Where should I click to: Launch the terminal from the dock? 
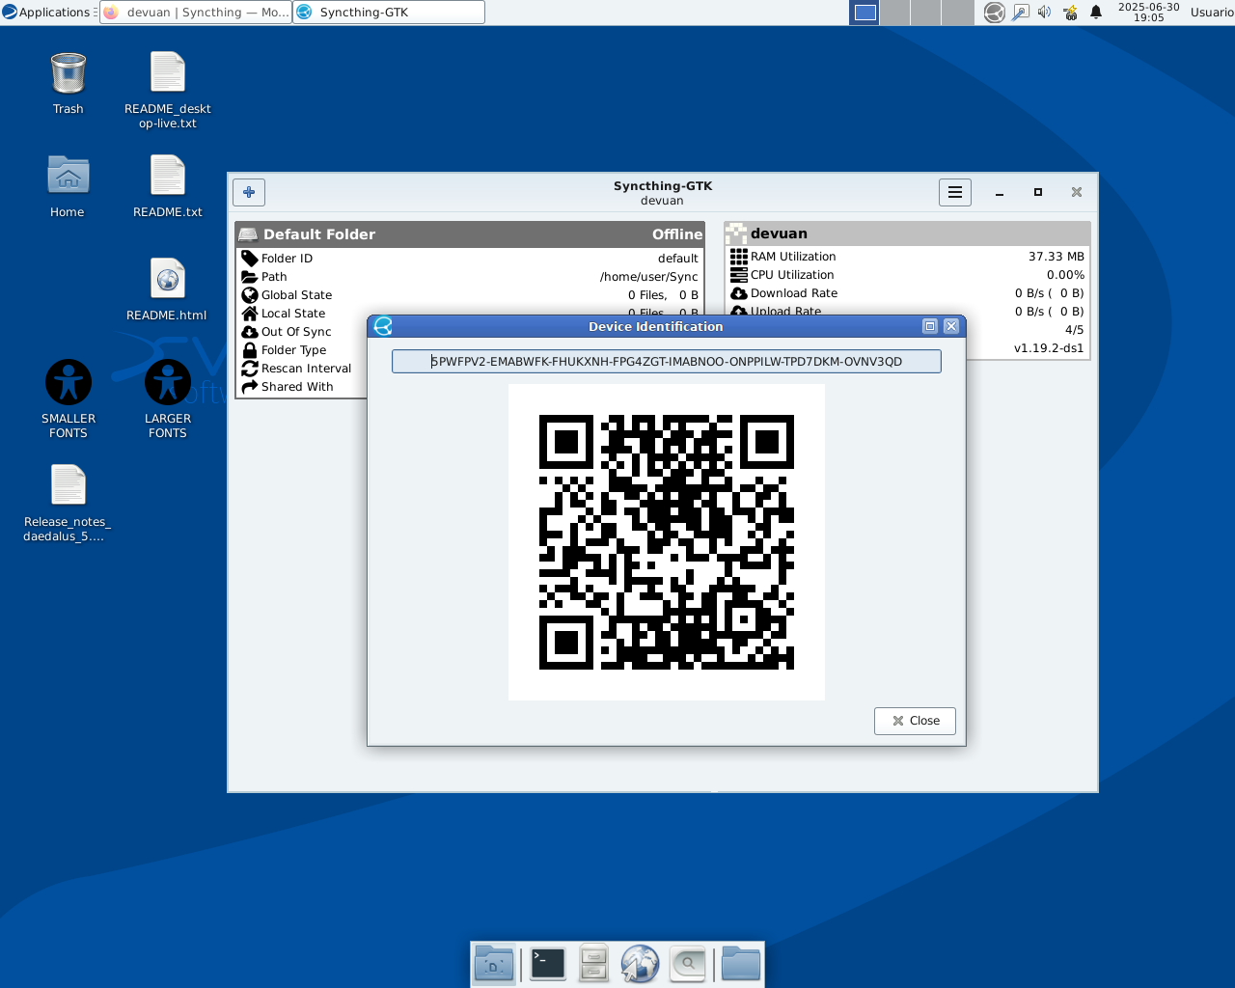tap(547, 963)
